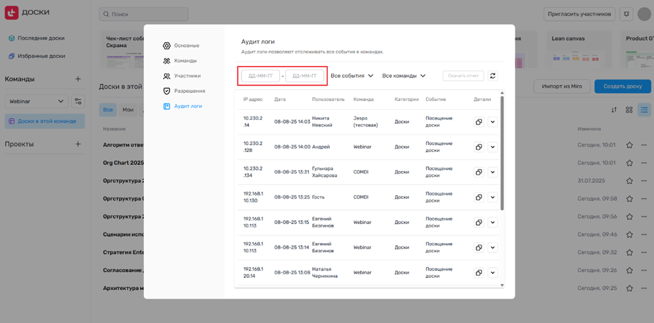Copy details of Никита Невский log entry
The width and height of the screenshot is (654, 323).
coord(478,122)
